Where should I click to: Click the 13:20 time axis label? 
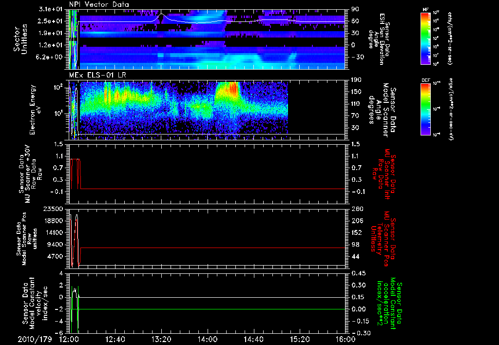[161, 339]
